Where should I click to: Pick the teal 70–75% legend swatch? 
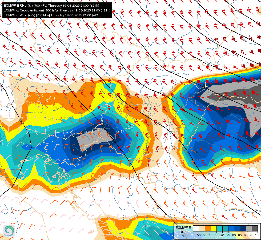pos(226,228)
